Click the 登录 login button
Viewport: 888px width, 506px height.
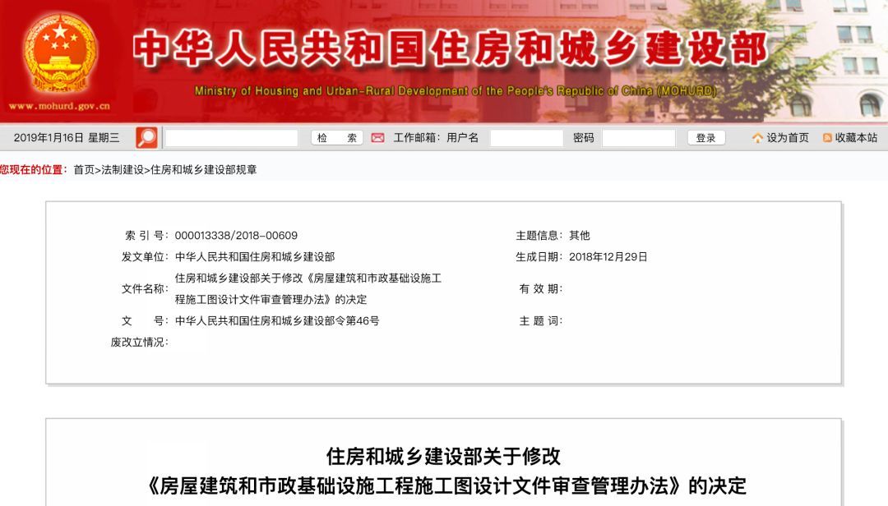pos(705,137)
